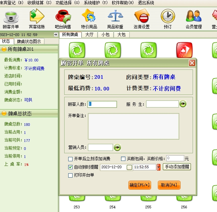Viewport: 217px width, 212px height.
Task: Open the 服务生 selector arrow button
Action: (183, 104)
